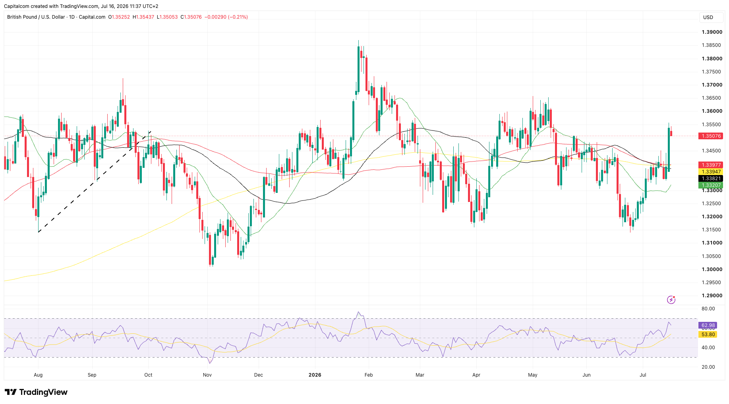Click the Nov label on the time axis
729x404 pixels.
(207, 375)
